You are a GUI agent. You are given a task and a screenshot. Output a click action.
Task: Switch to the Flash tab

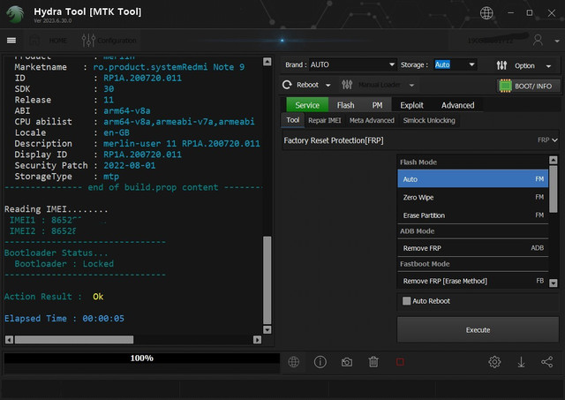[345, 105]
